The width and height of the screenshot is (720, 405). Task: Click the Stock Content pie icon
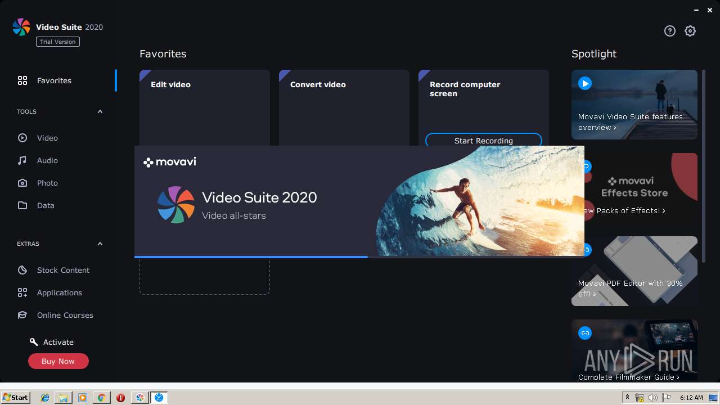coord(22,270)
